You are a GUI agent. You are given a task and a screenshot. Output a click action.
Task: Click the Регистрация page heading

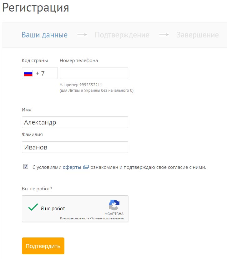tap(36, 7)
